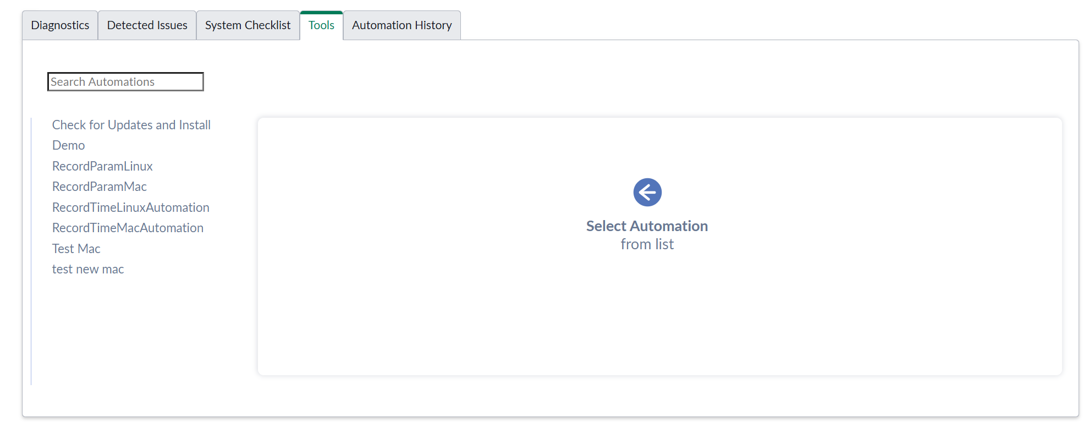
Task: Select the RecordParamLinux automation
Action: (x=102, y=166)
